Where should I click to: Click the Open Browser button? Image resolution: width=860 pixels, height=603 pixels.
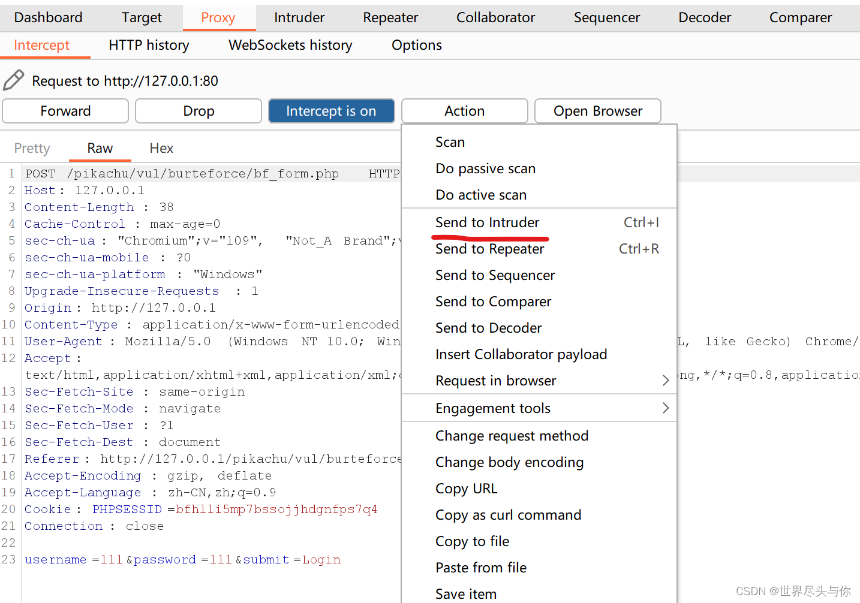click(598, 111)
